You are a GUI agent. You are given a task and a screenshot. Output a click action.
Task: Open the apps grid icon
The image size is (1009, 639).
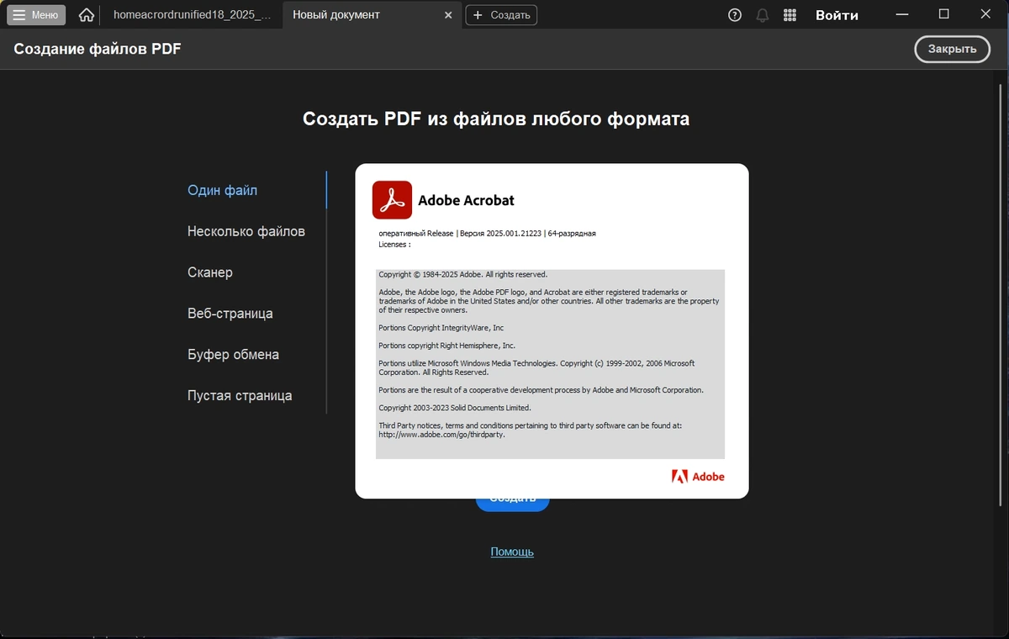point(790,15)
